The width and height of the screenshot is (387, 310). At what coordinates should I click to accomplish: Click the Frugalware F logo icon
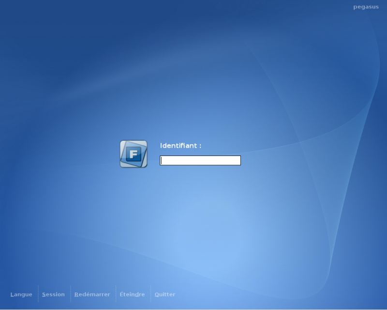click(x=134, y=154)
